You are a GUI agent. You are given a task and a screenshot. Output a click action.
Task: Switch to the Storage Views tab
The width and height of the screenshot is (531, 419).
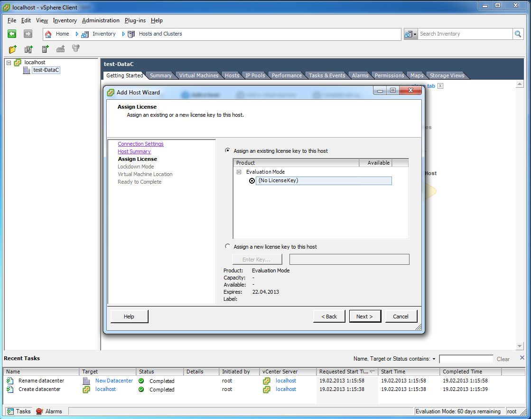(x=447, y=75)
